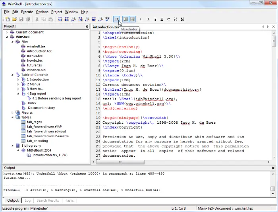The image size is (278, 212).
Task: Run the MakeIndex toolbar button
Action: point(116,19)
